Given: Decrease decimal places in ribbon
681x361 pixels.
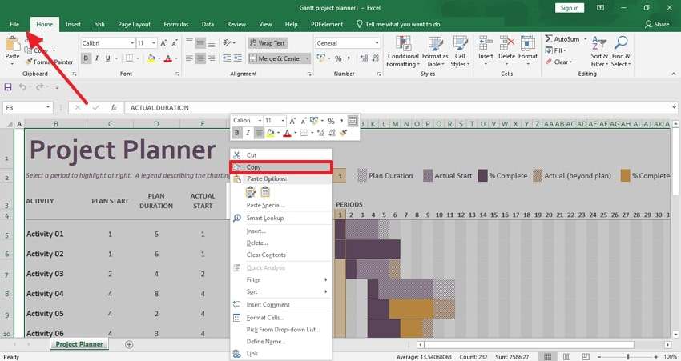Looking at the screenshot, I should click(376, 58).
